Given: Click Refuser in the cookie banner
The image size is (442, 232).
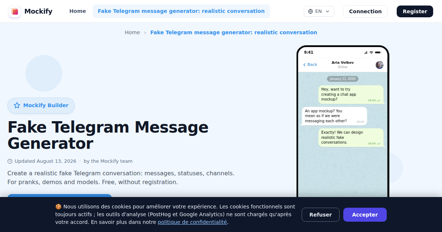Looking at the screenshot, I should coord(320,215).
